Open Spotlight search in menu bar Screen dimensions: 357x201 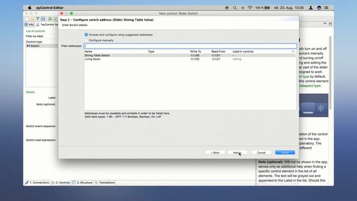pos(235,7)
